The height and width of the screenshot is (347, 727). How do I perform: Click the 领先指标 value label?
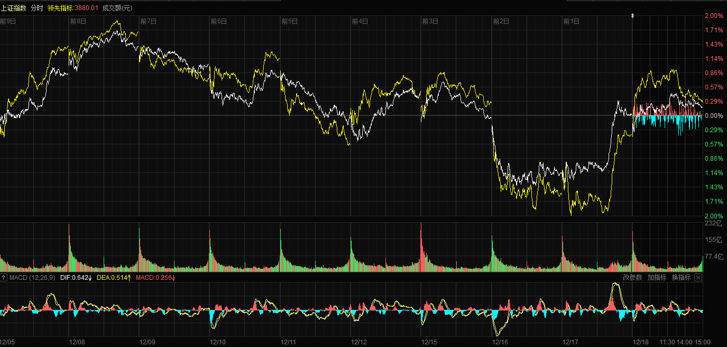click(73, 8)
